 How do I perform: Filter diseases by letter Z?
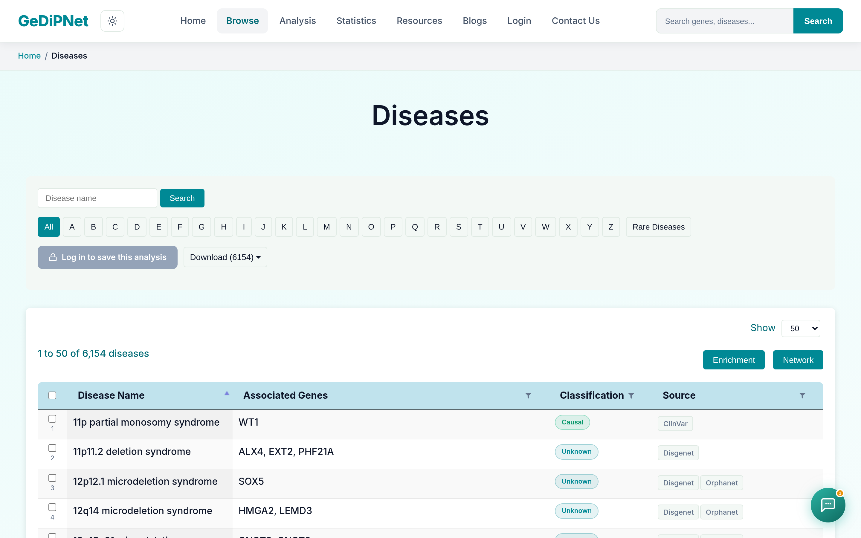pyautogui.click(x=611, y=227)
